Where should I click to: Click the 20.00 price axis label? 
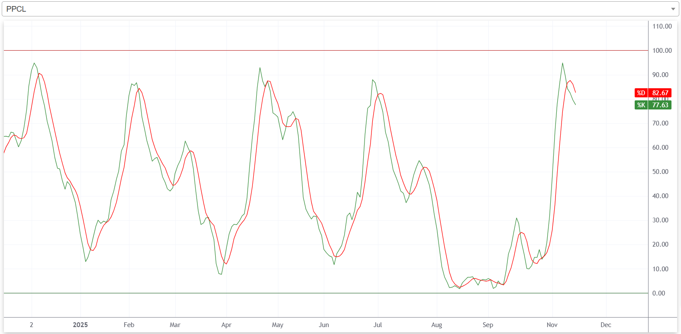point(660,244)
